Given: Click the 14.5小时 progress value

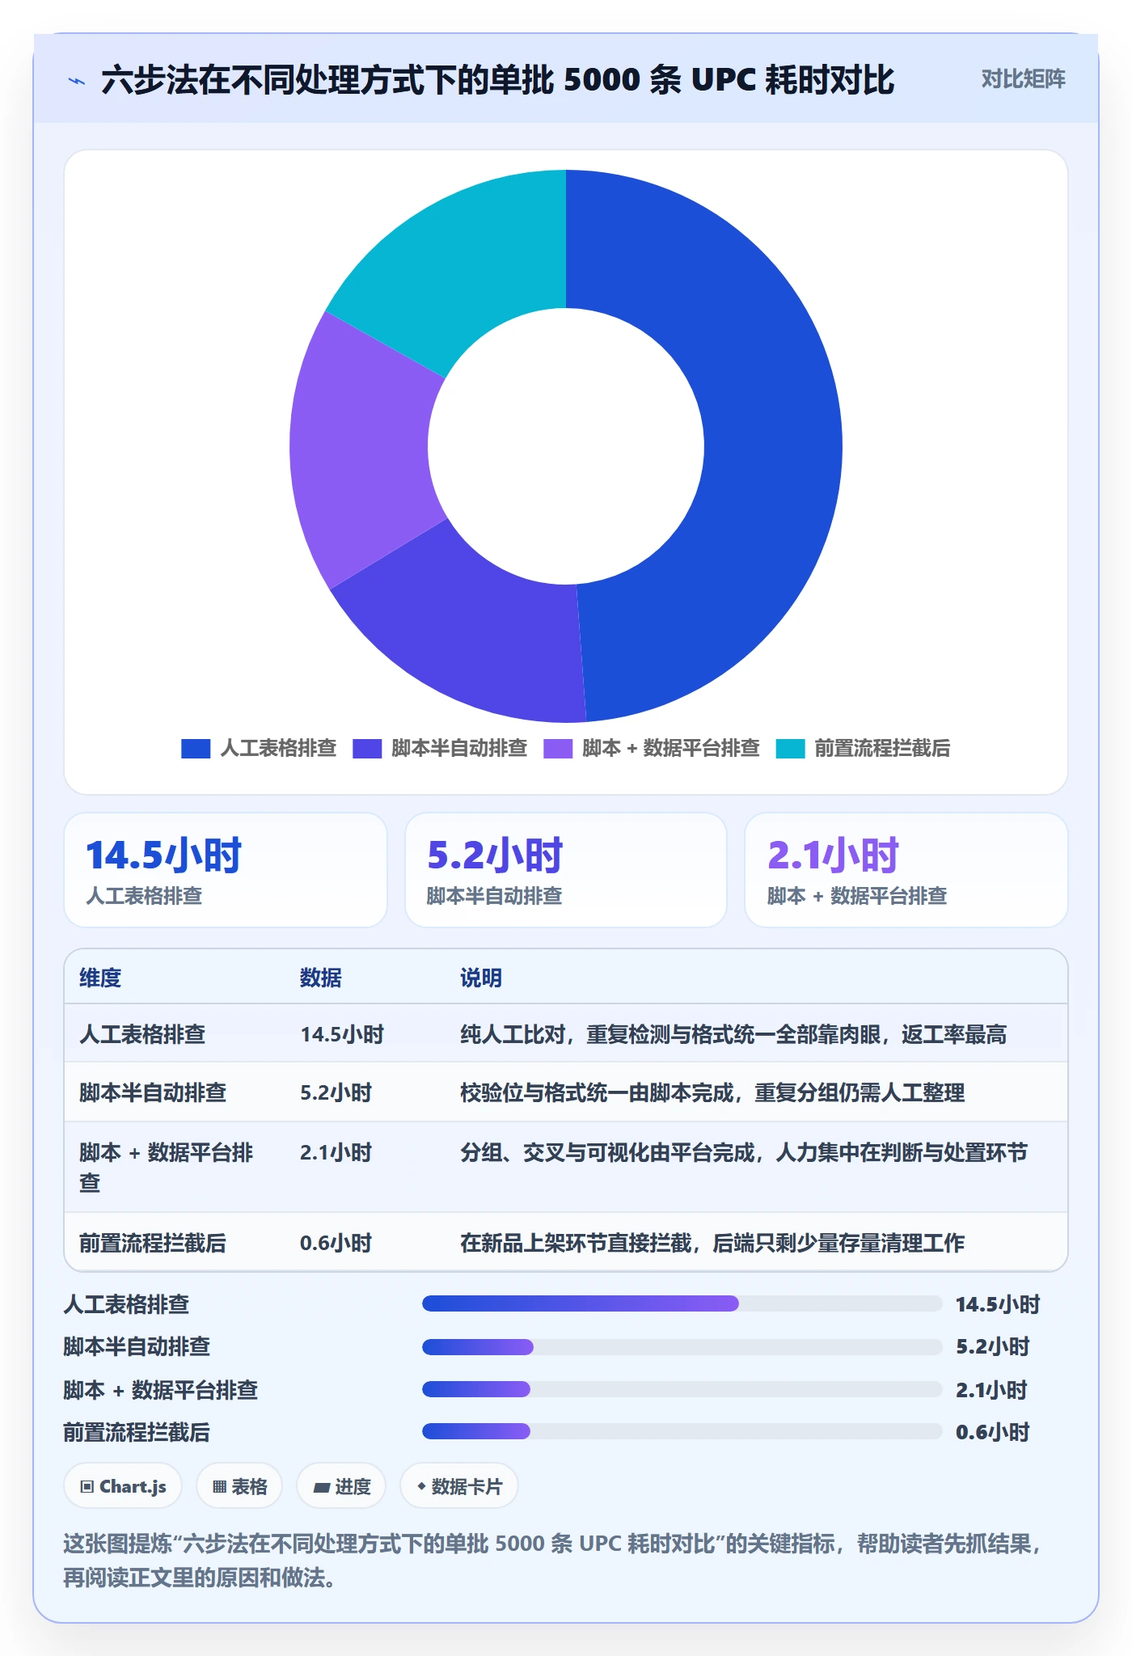Looking at the screenshot, I should pos(998,1304).
